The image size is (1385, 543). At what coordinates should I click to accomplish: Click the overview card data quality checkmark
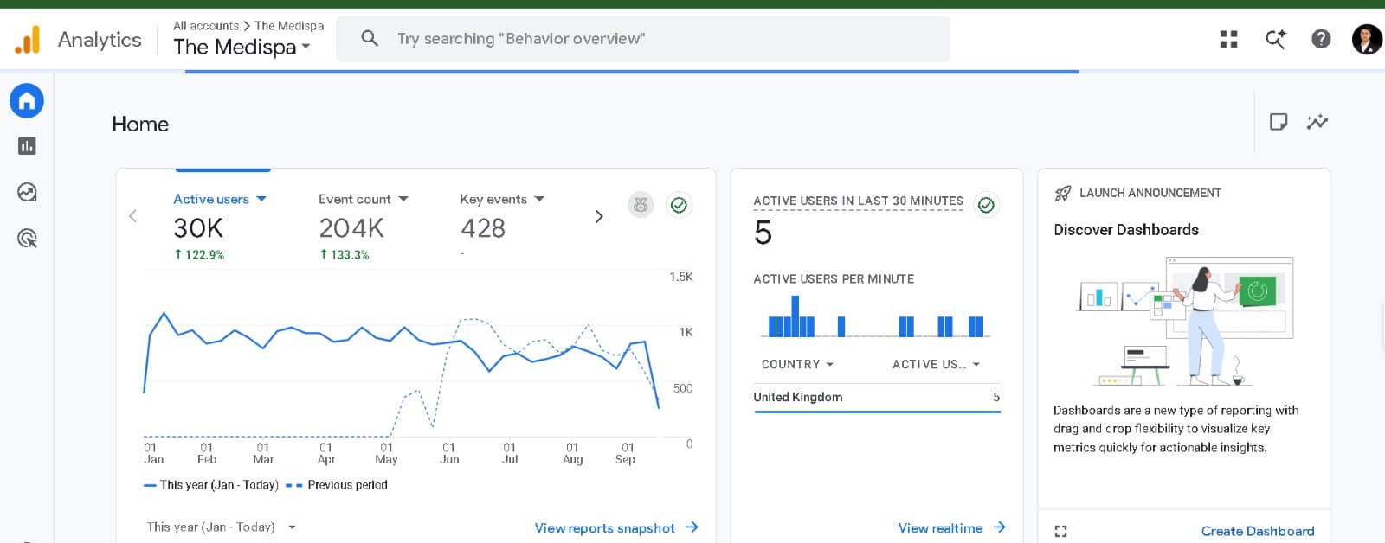tap(680, 205)
